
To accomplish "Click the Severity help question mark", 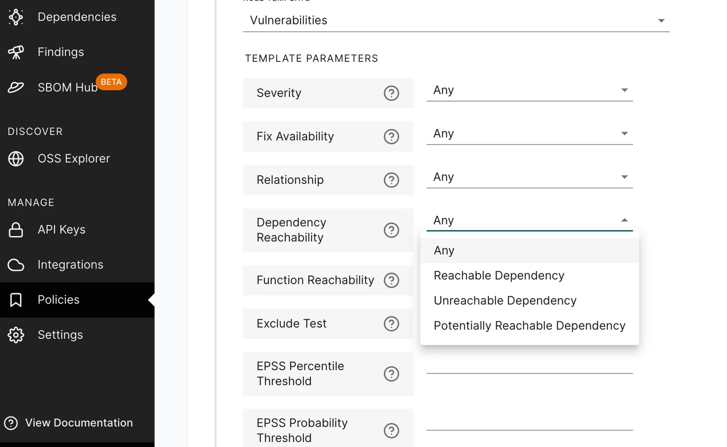I will coord(392,93).
